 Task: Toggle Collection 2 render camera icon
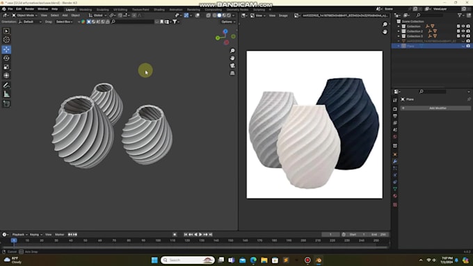(x=468, y=31)
